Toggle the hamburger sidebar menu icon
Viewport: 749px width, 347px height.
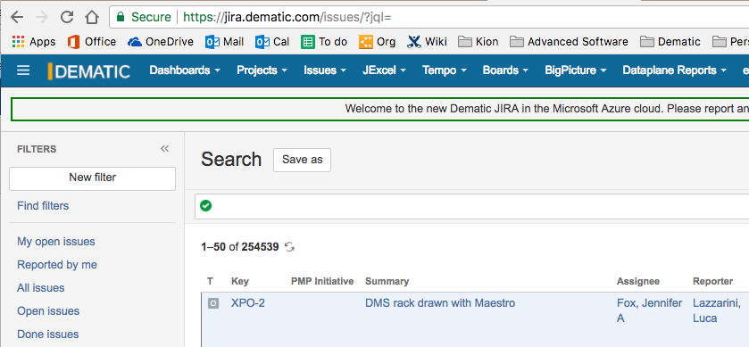click(x=23, y=70)
